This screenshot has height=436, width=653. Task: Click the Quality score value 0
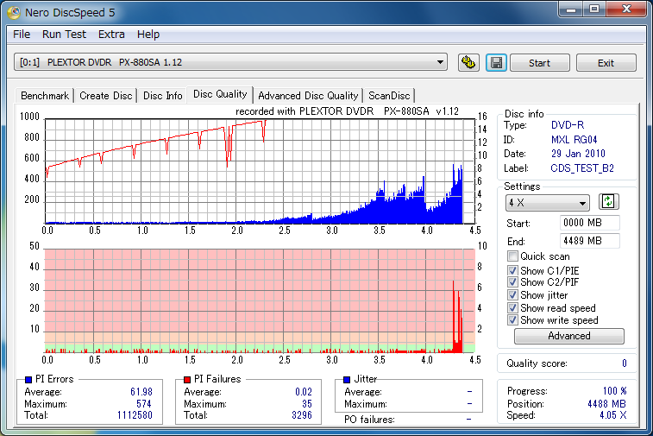625,363
